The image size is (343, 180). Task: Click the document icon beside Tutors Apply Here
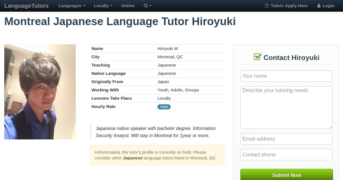pyautogui.click(x=267, y=6)
